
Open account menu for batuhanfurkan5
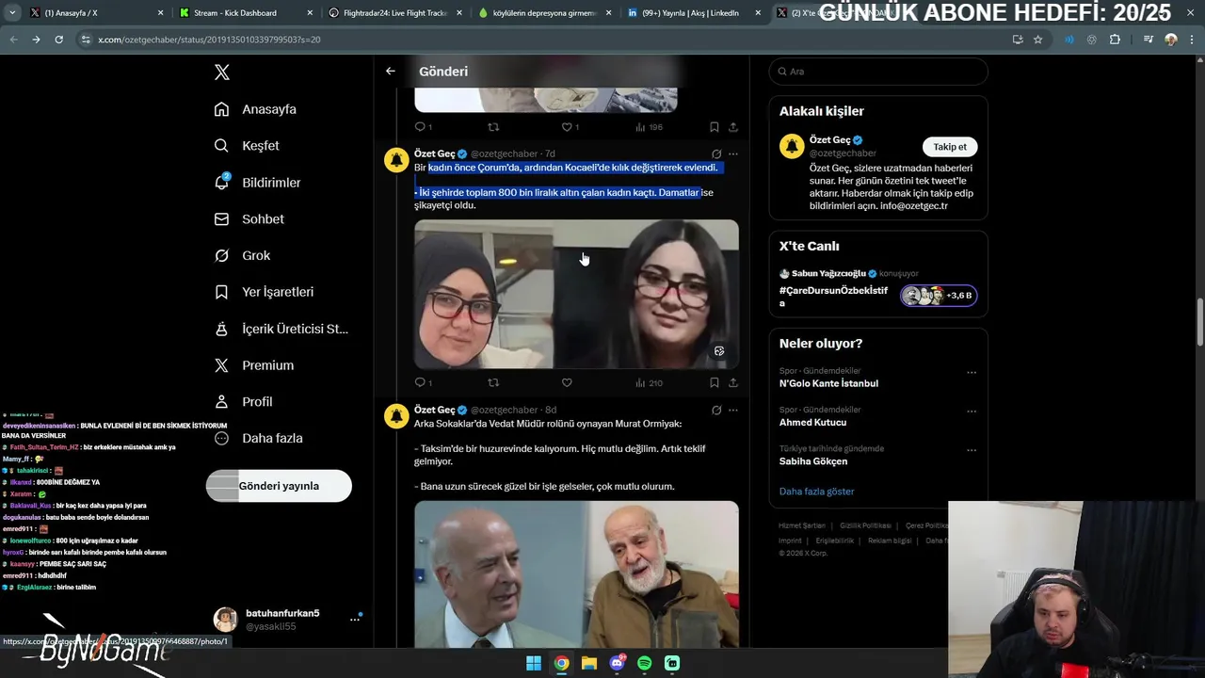[288, 619]
